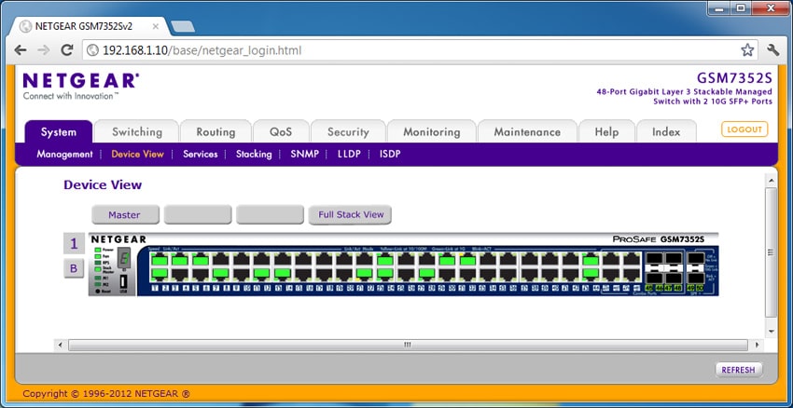Screen dimensions: 793x408
Task: Go to the SNMP submenu
Action: (x=304, y=154)
